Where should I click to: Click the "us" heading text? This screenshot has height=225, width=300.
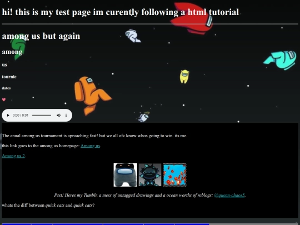click(x=4, y=65)
